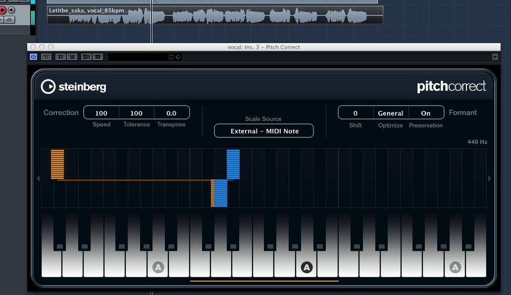Switch A/B comparison settings
This screenshot has width=511, height=295.
[x=86, y=57]
